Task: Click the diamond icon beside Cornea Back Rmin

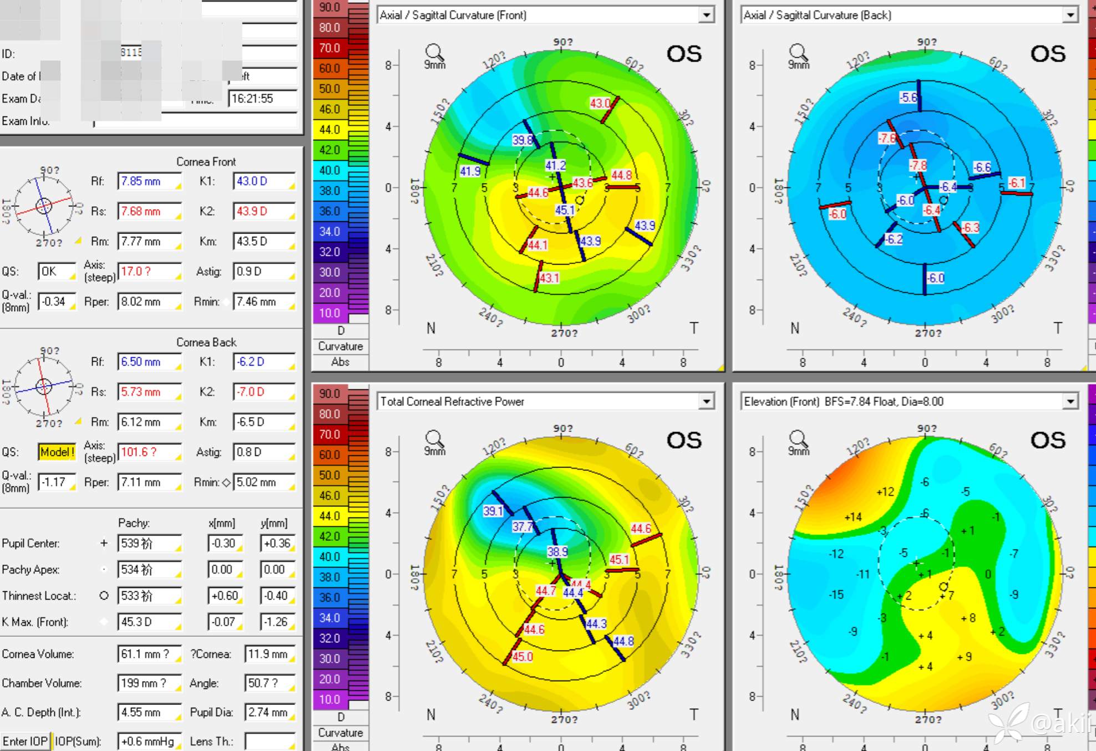Action: [226, 483]
